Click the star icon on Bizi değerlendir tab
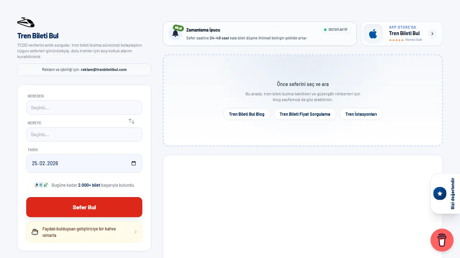 click(440, 193)
